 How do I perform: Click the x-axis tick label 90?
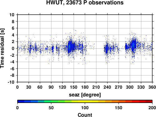[x=51, y=87]
